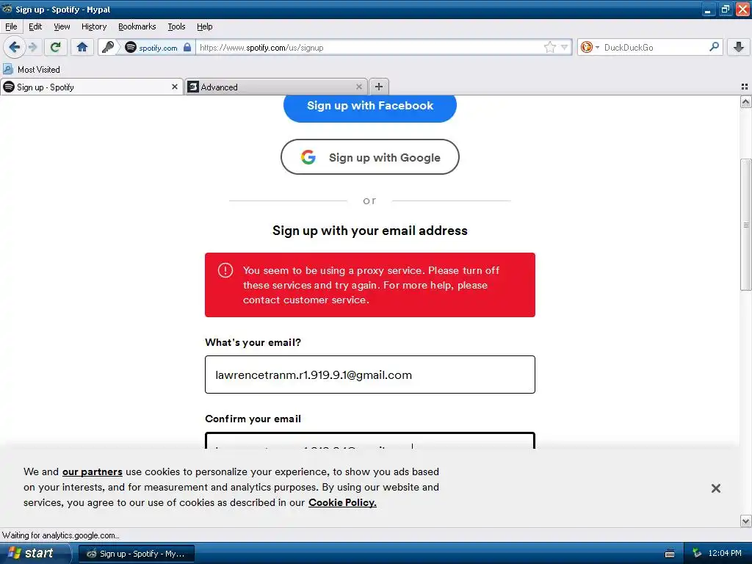
Task: Go back with the browser back arrow
Action: pyautogui.click(x=15, y=47)
